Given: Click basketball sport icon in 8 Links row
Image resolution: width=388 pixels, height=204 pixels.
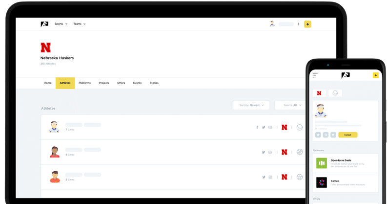Looking at the screenshot, I should point(300,152).
